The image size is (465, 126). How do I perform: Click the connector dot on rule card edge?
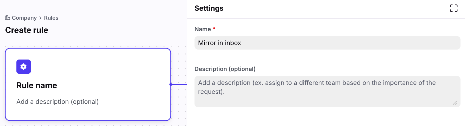pos(171,84)
